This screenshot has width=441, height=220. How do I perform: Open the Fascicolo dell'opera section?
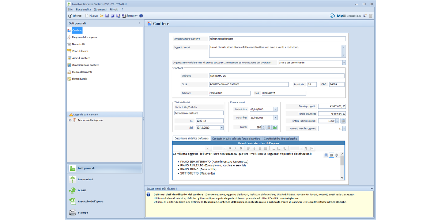[90, 201]
